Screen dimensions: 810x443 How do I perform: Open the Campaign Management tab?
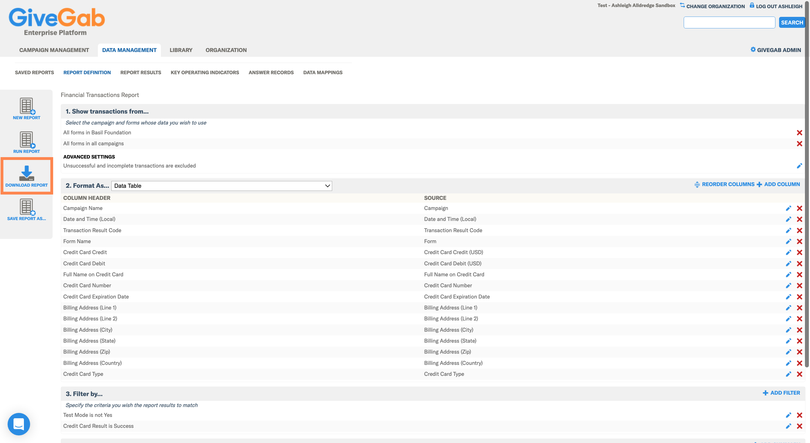point(54,50)
